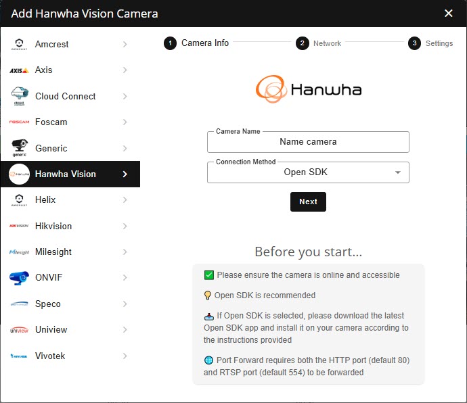The image size is (467, 403).
Task: Click the Vivotek brand logo icon
Action: click(x=19, y=356)
